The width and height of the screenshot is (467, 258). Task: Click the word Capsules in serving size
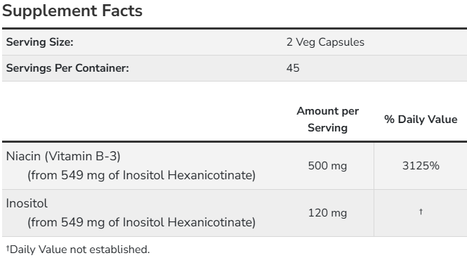click(341, 42)
